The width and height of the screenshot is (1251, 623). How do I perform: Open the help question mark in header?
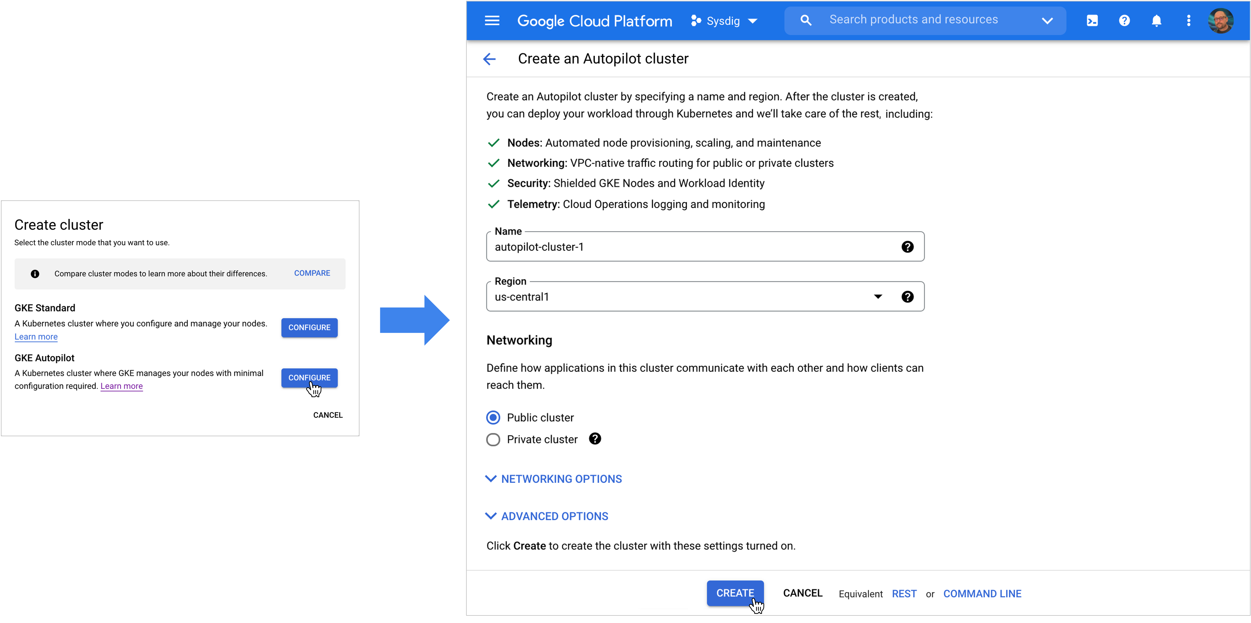pyautogui.click(x=1124, y=20)
